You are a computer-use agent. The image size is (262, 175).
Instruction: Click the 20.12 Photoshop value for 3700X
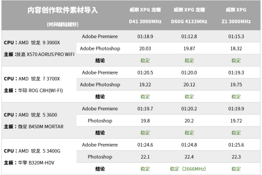pos(189,84)
